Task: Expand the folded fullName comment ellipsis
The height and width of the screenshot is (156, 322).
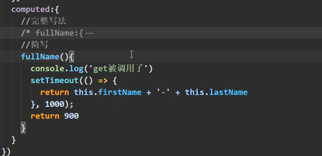Action: (x=89, y=33)
